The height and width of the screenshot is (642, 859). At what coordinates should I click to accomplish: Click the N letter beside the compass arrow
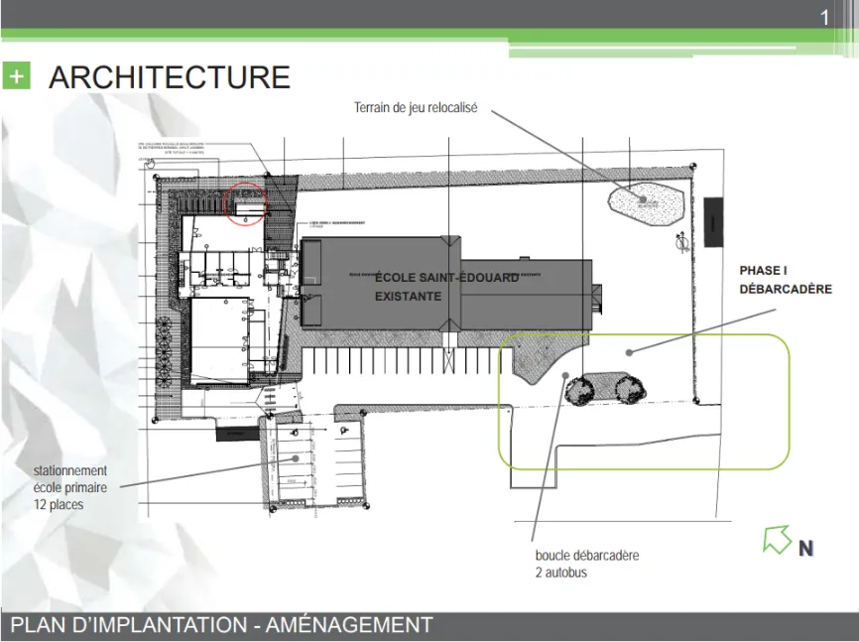(x=805, y=549)
